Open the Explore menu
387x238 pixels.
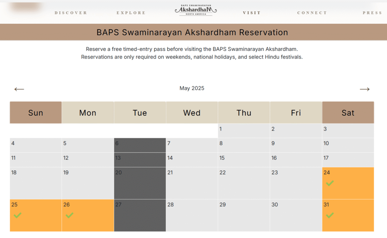pos(131,13)
